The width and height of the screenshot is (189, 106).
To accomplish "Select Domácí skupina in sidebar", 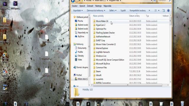I will (81, 67).
